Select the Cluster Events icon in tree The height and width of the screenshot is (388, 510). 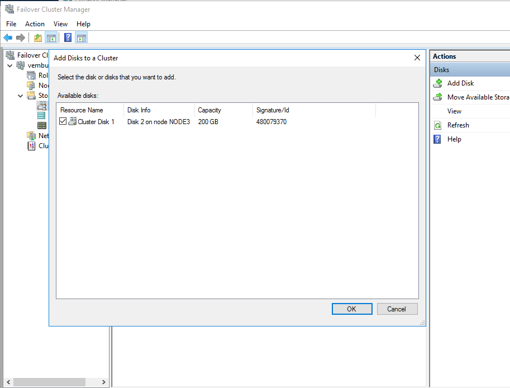pos(31,145)
